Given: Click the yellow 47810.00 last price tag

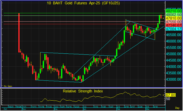Looking at the screenshot, I should (x=173, y=18).
